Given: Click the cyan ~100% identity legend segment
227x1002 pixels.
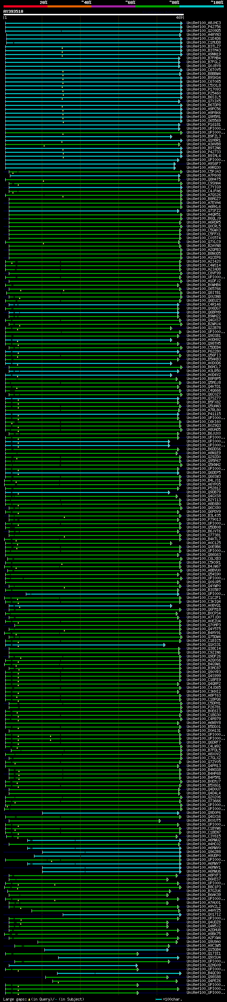Looking at the screenshot, I should click(202, 6).
